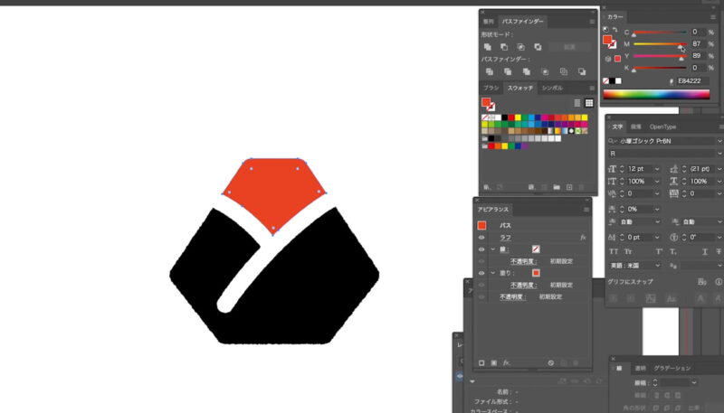This screenshot has height=413, width=724.
Task: Open the font size 12 pt dropdown
Action: [x=657, y=169]
